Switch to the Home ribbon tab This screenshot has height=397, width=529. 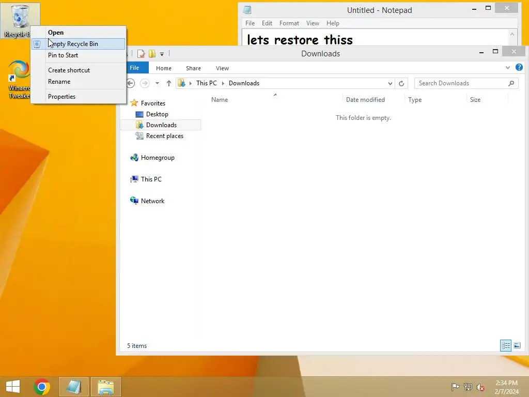coord(164,68)
